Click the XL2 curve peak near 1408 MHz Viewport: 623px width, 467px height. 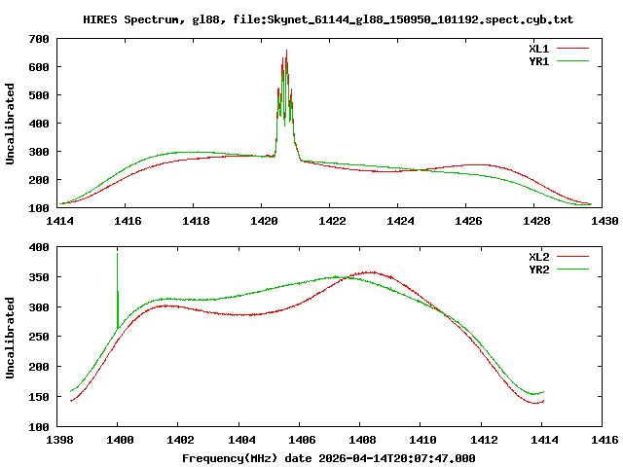[372, 272]
